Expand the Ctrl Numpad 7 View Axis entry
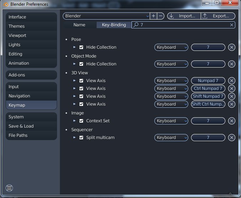 point(75,88)
